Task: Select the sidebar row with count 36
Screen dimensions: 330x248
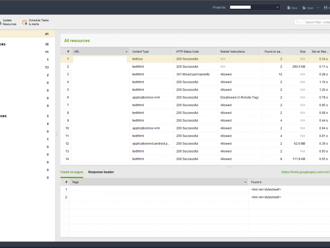Action: point(27,44)
